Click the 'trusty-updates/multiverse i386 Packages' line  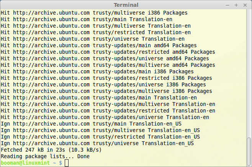(x=106, y=91)
